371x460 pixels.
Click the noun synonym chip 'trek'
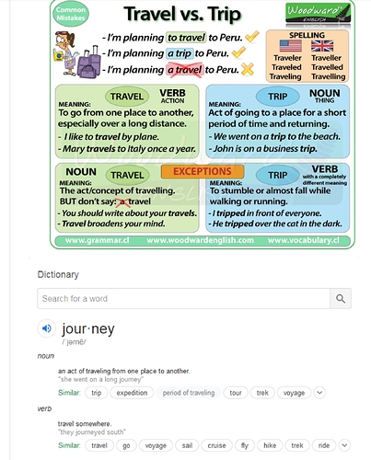pyautogui.click(x=262, y=393)
